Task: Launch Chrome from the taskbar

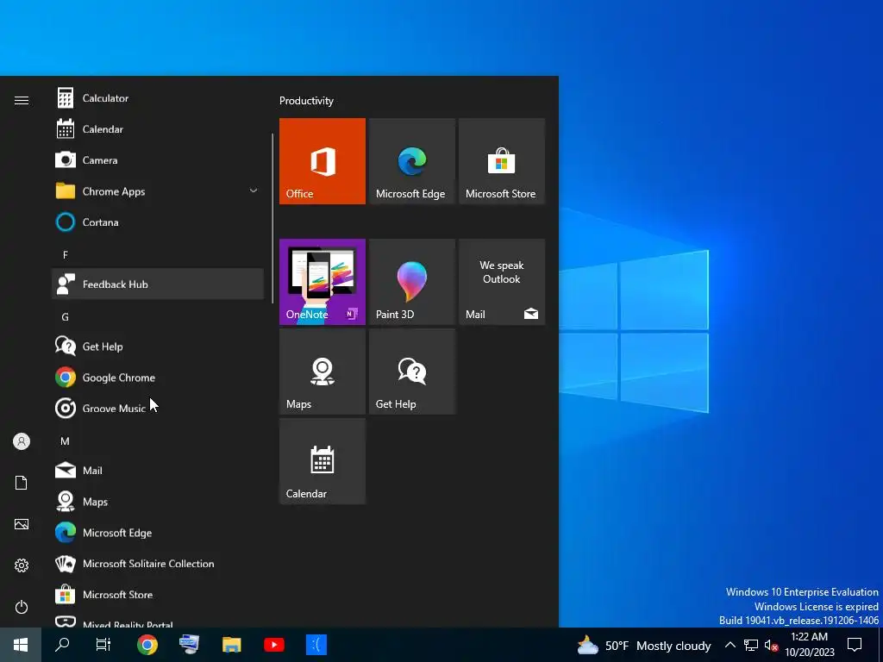Action: [147, 645]
